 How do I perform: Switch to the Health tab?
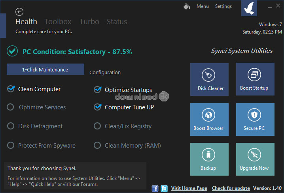26,22
